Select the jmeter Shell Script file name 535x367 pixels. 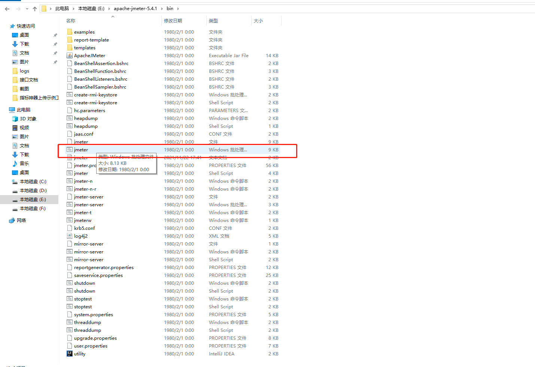pyautogui.click(x=81, y=173)
